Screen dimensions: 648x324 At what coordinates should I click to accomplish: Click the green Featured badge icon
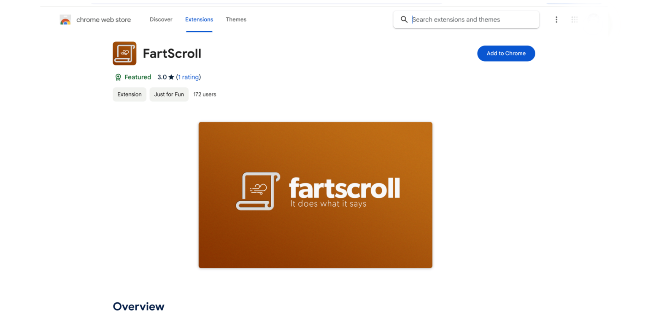(118, 77)
